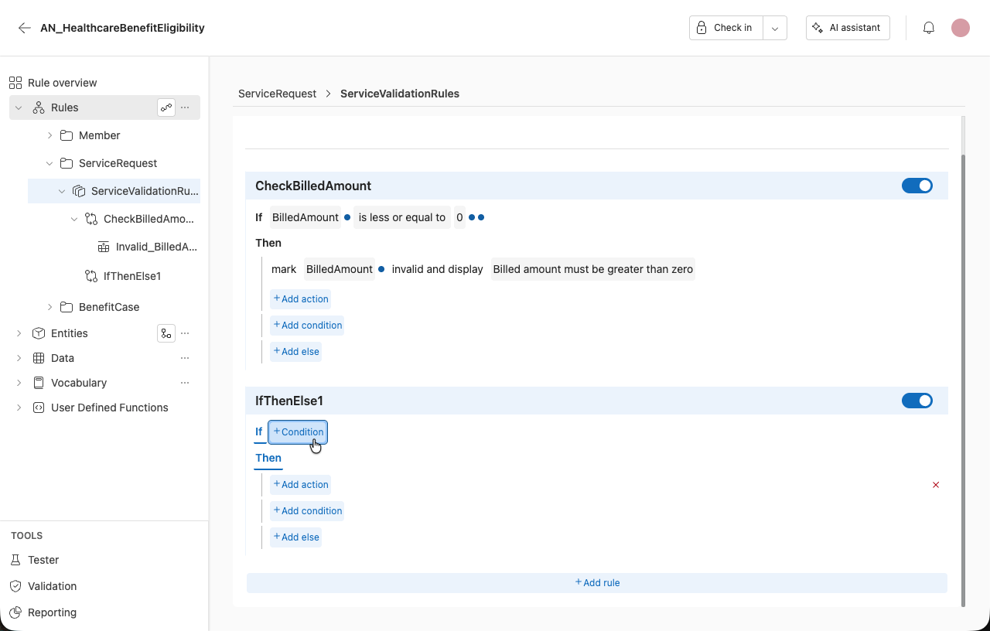Screen dimensions: 990x631
Task: Select Invalid_BilledA... tree item
Action: click(156, 247)
